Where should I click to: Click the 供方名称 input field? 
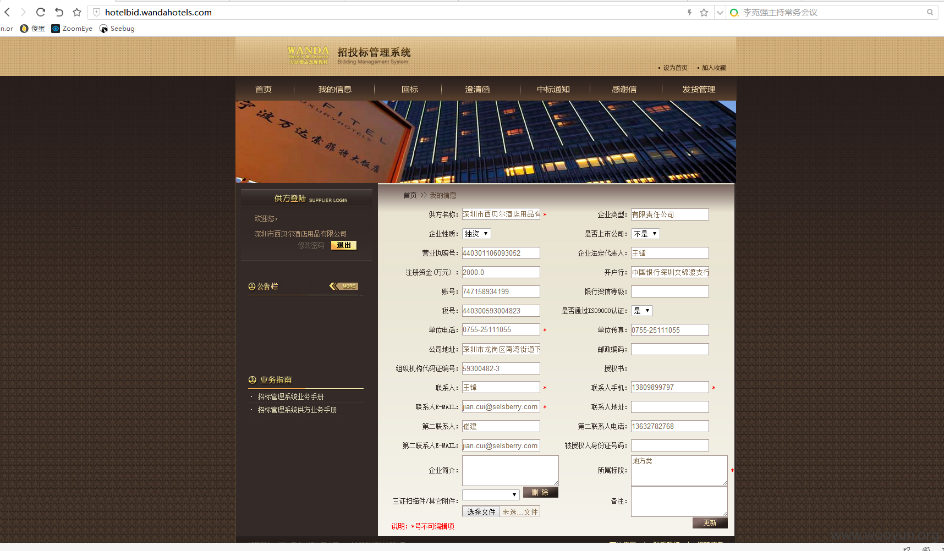501,214
